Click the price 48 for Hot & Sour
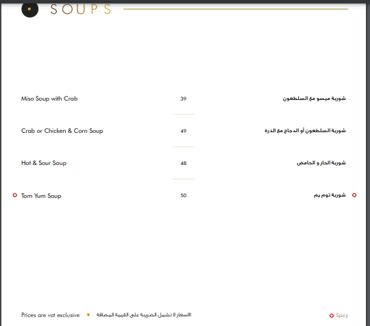 click(184, 163)
